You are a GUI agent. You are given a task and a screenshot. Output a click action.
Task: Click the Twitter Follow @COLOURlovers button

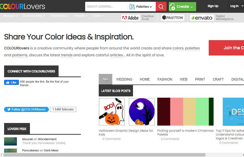tap(26, 109)
